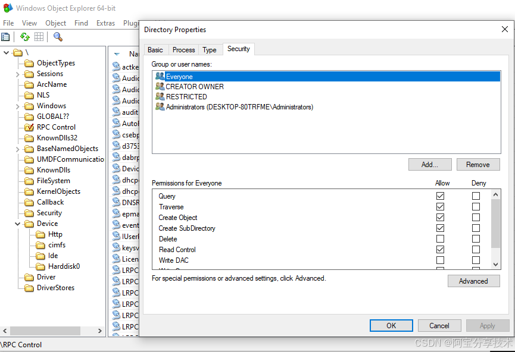The image size is (515, 352).
Task: Enable Deny checkbox for Delete
Action: point(476,238)
